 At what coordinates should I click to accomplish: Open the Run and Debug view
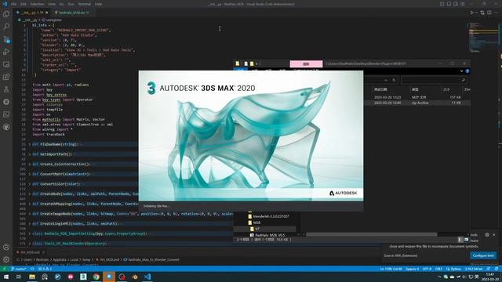[6, 52]
